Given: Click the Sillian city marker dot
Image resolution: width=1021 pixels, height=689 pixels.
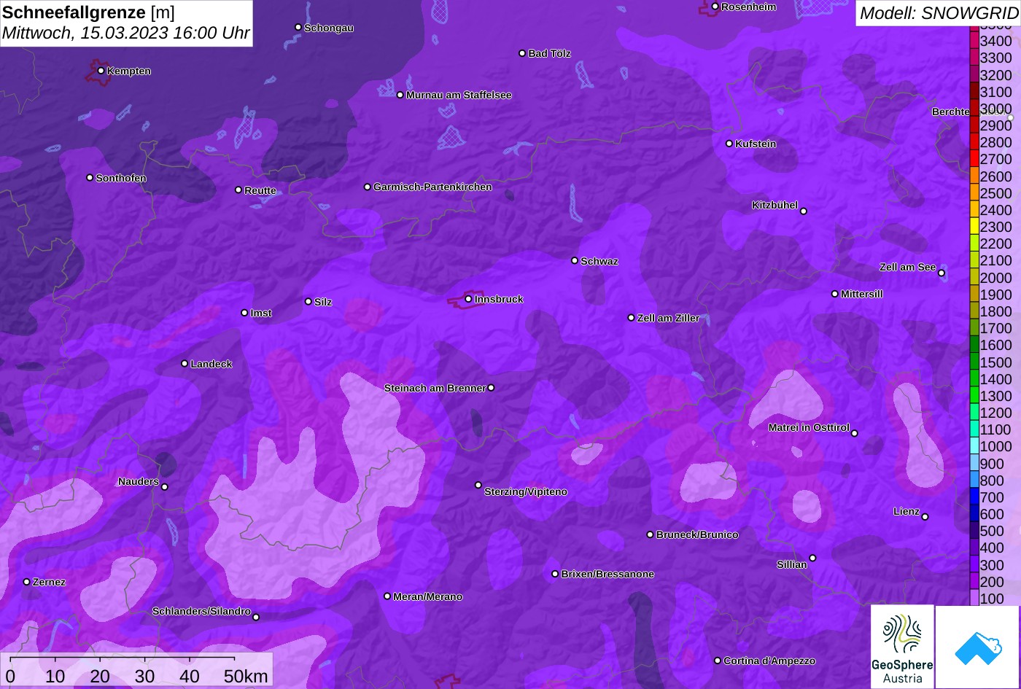Looking at the screenshot, I should click(812, 558).
